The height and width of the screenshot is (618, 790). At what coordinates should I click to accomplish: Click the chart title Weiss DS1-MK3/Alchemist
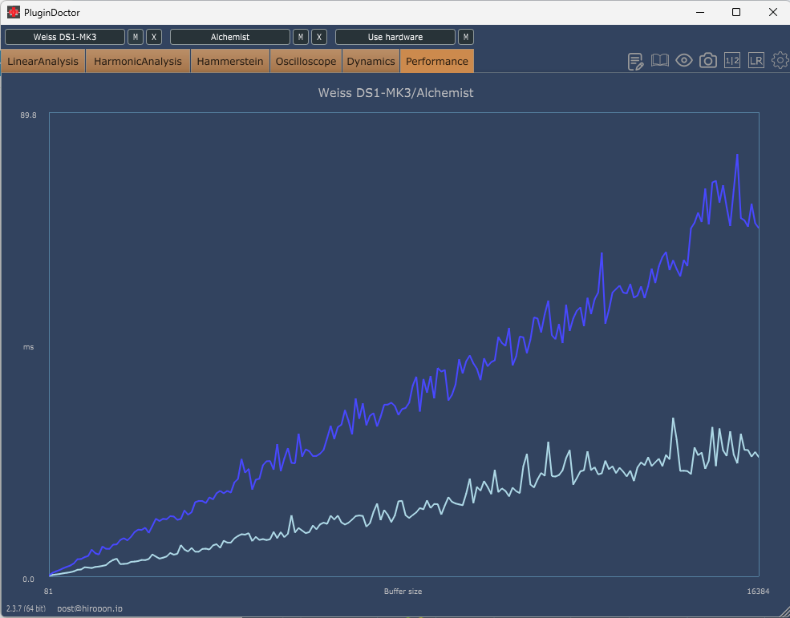click(x=395, y=93)
